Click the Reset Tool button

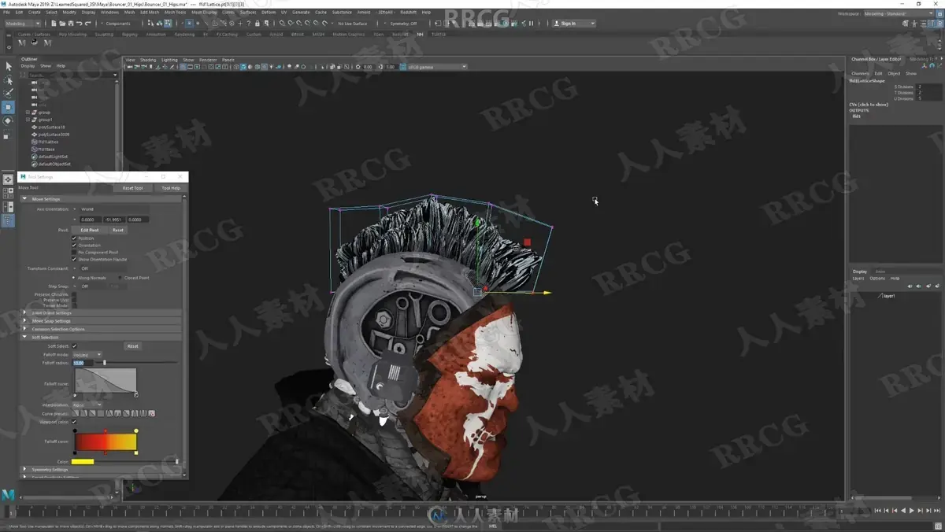[132, 188]
